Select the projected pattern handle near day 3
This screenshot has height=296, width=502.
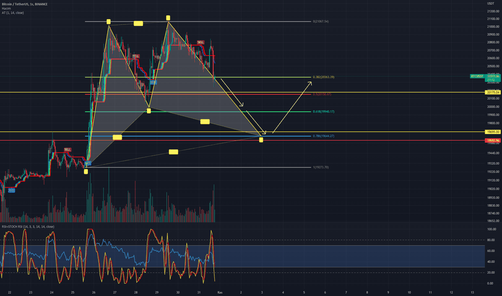pyautogui.click(x=261, y=140)
